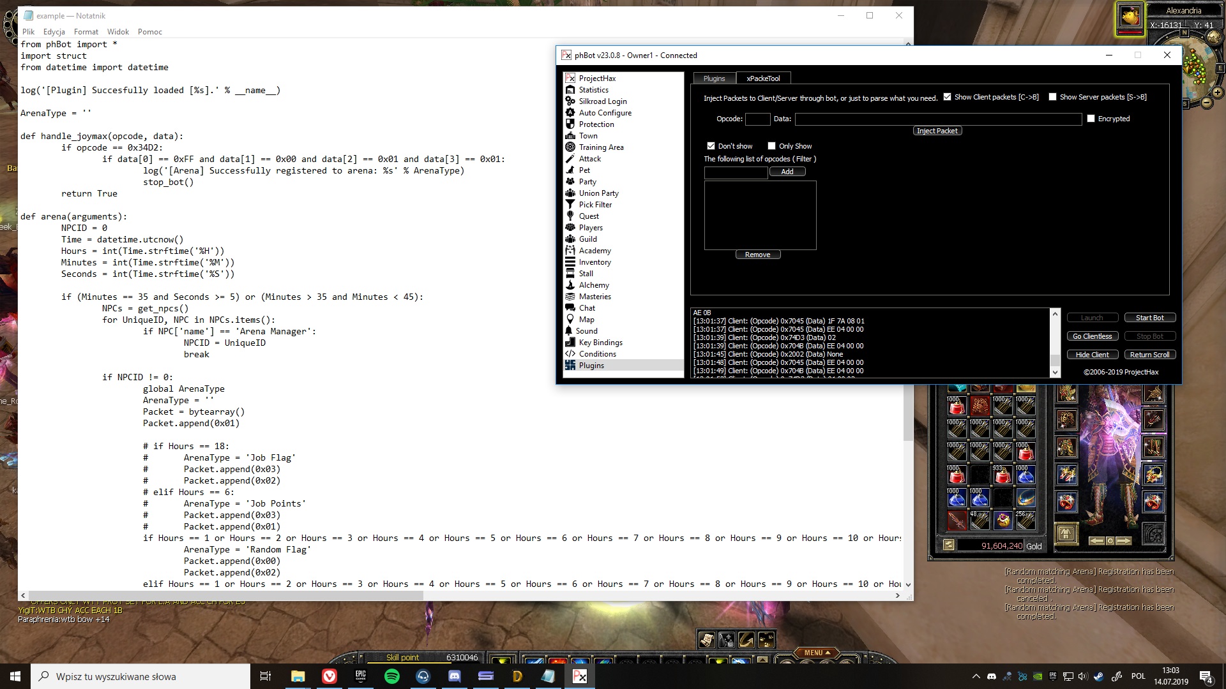Viewport: 1226px width, 689px height.
Task: Expand the in-game MENU arrow button
Action: point(817,653)
